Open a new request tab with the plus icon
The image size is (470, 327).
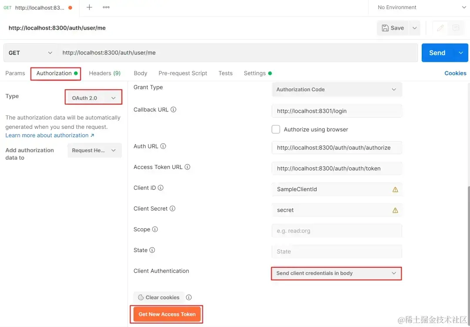tap(89, 7)
